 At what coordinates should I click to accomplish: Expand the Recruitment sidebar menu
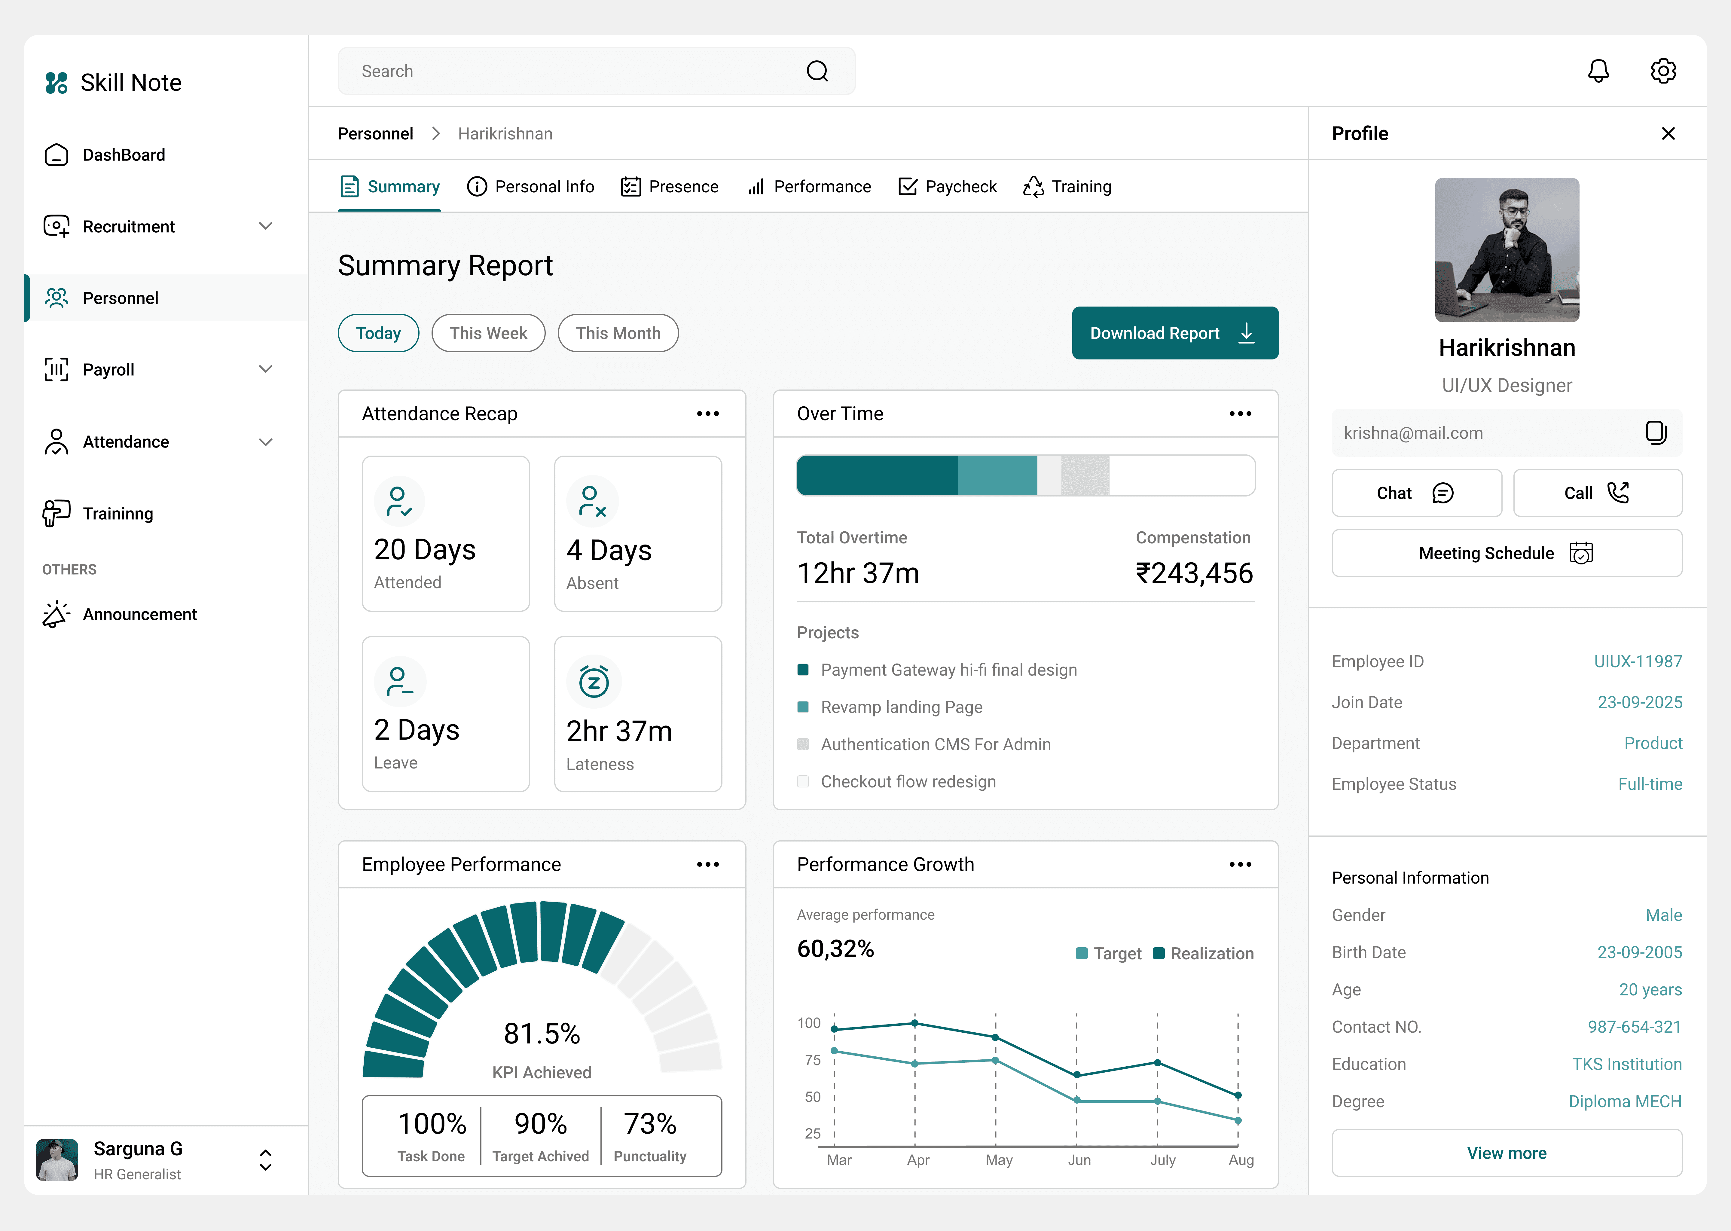tap(265, 227)
